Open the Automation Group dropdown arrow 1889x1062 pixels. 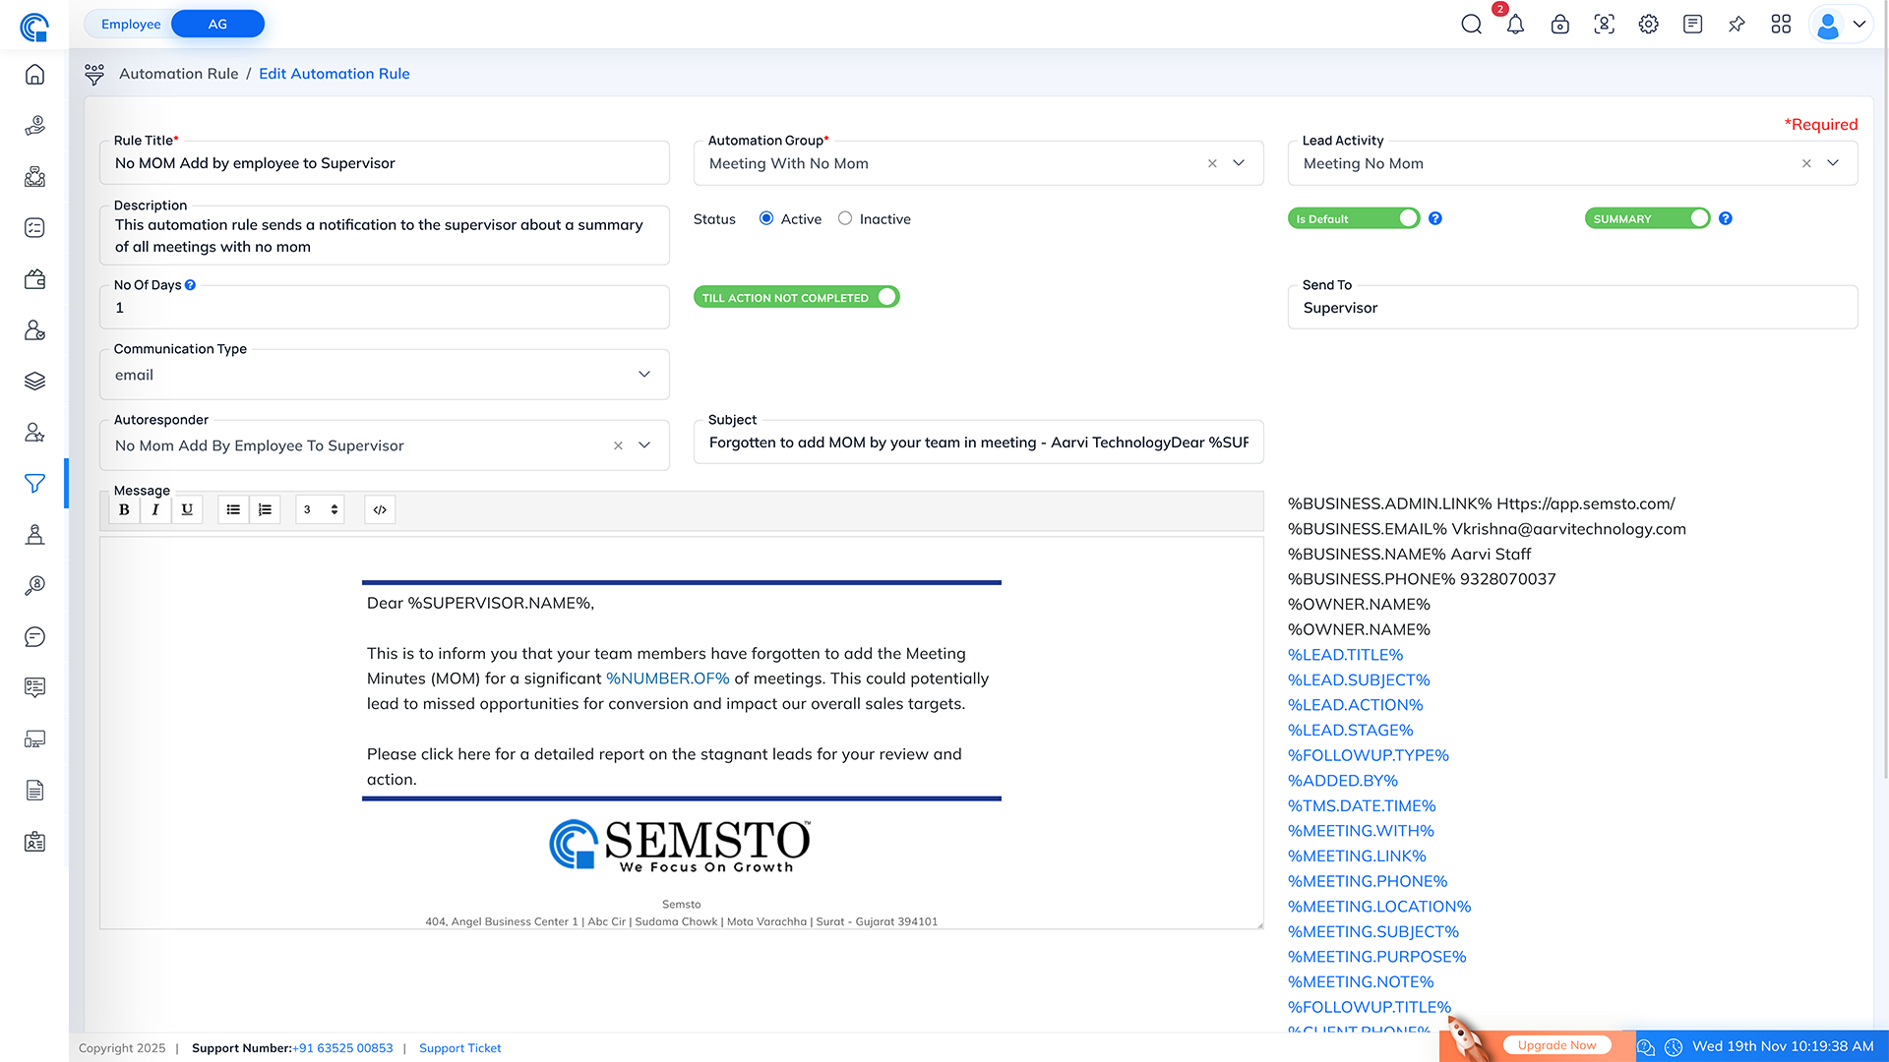tap(1239, 163)
